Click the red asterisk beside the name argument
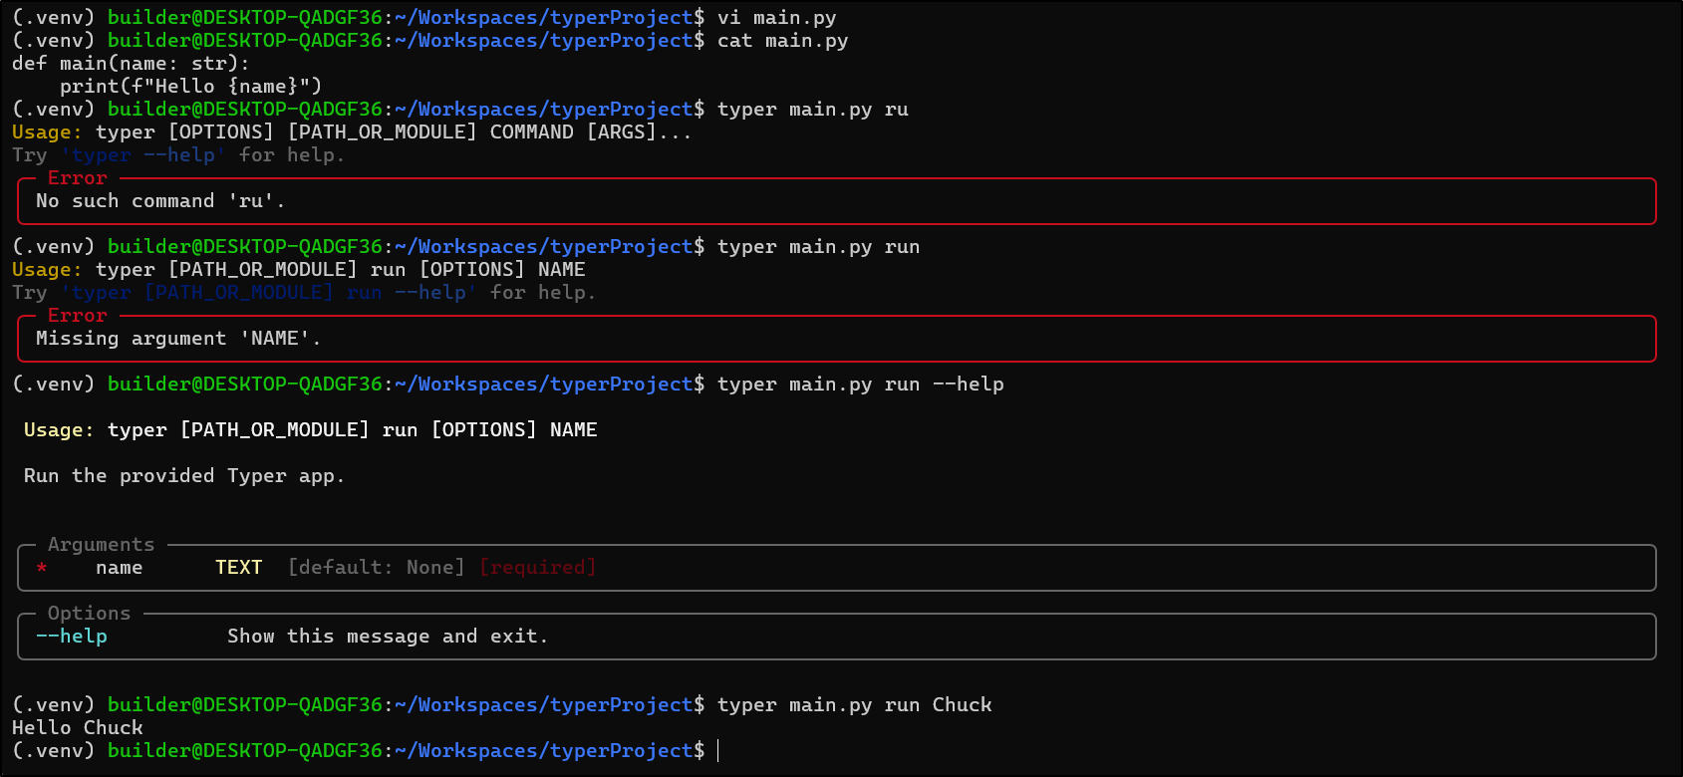The height and width of the screenshot is (777, 1683). (42, 568)
